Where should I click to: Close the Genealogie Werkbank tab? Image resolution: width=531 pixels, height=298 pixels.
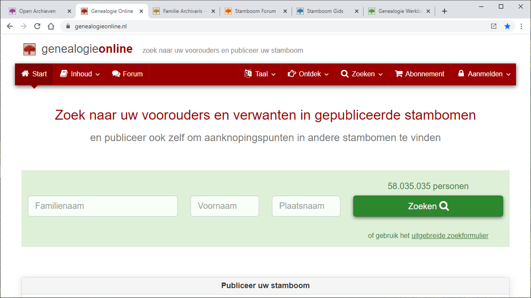point(429,11)
